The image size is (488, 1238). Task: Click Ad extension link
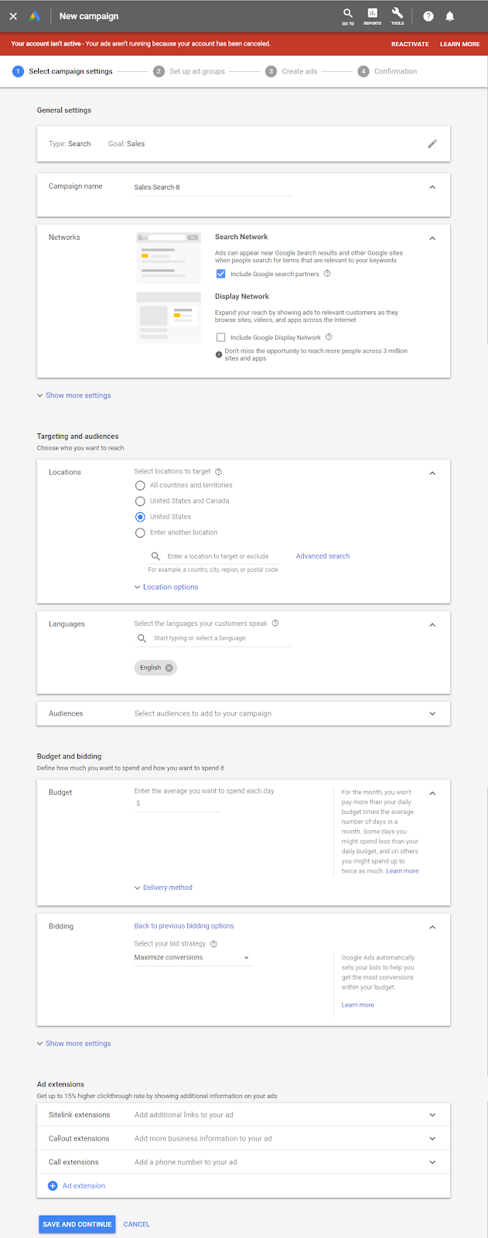click(84, 1185)
